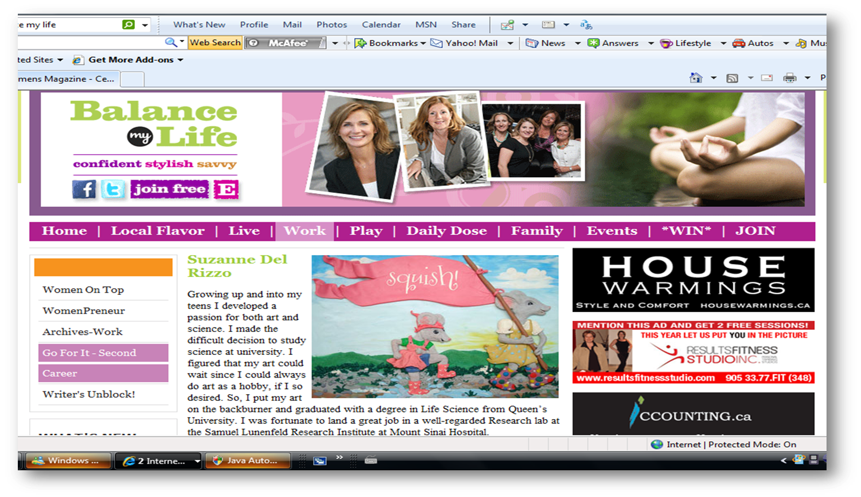Image resolution: width=861 pixels, height=497 pixels.
Task: Open Go For It - Second sidebar item
Action: (x=103, y=353)
